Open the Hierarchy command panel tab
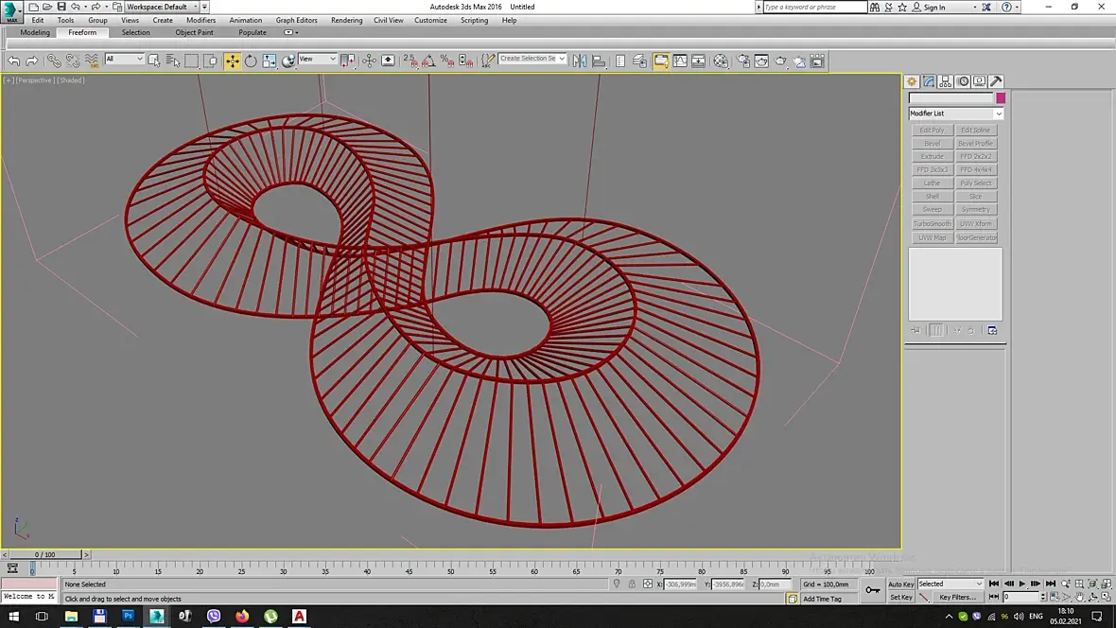Viewport: 1116px width, 628px height. coord(945,82)
